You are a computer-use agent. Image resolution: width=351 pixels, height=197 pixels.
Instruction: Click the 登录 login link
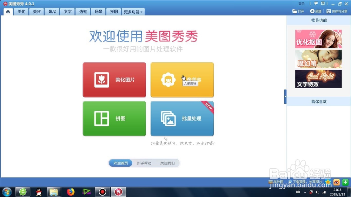pyautogui.click(x=302, y=4)
